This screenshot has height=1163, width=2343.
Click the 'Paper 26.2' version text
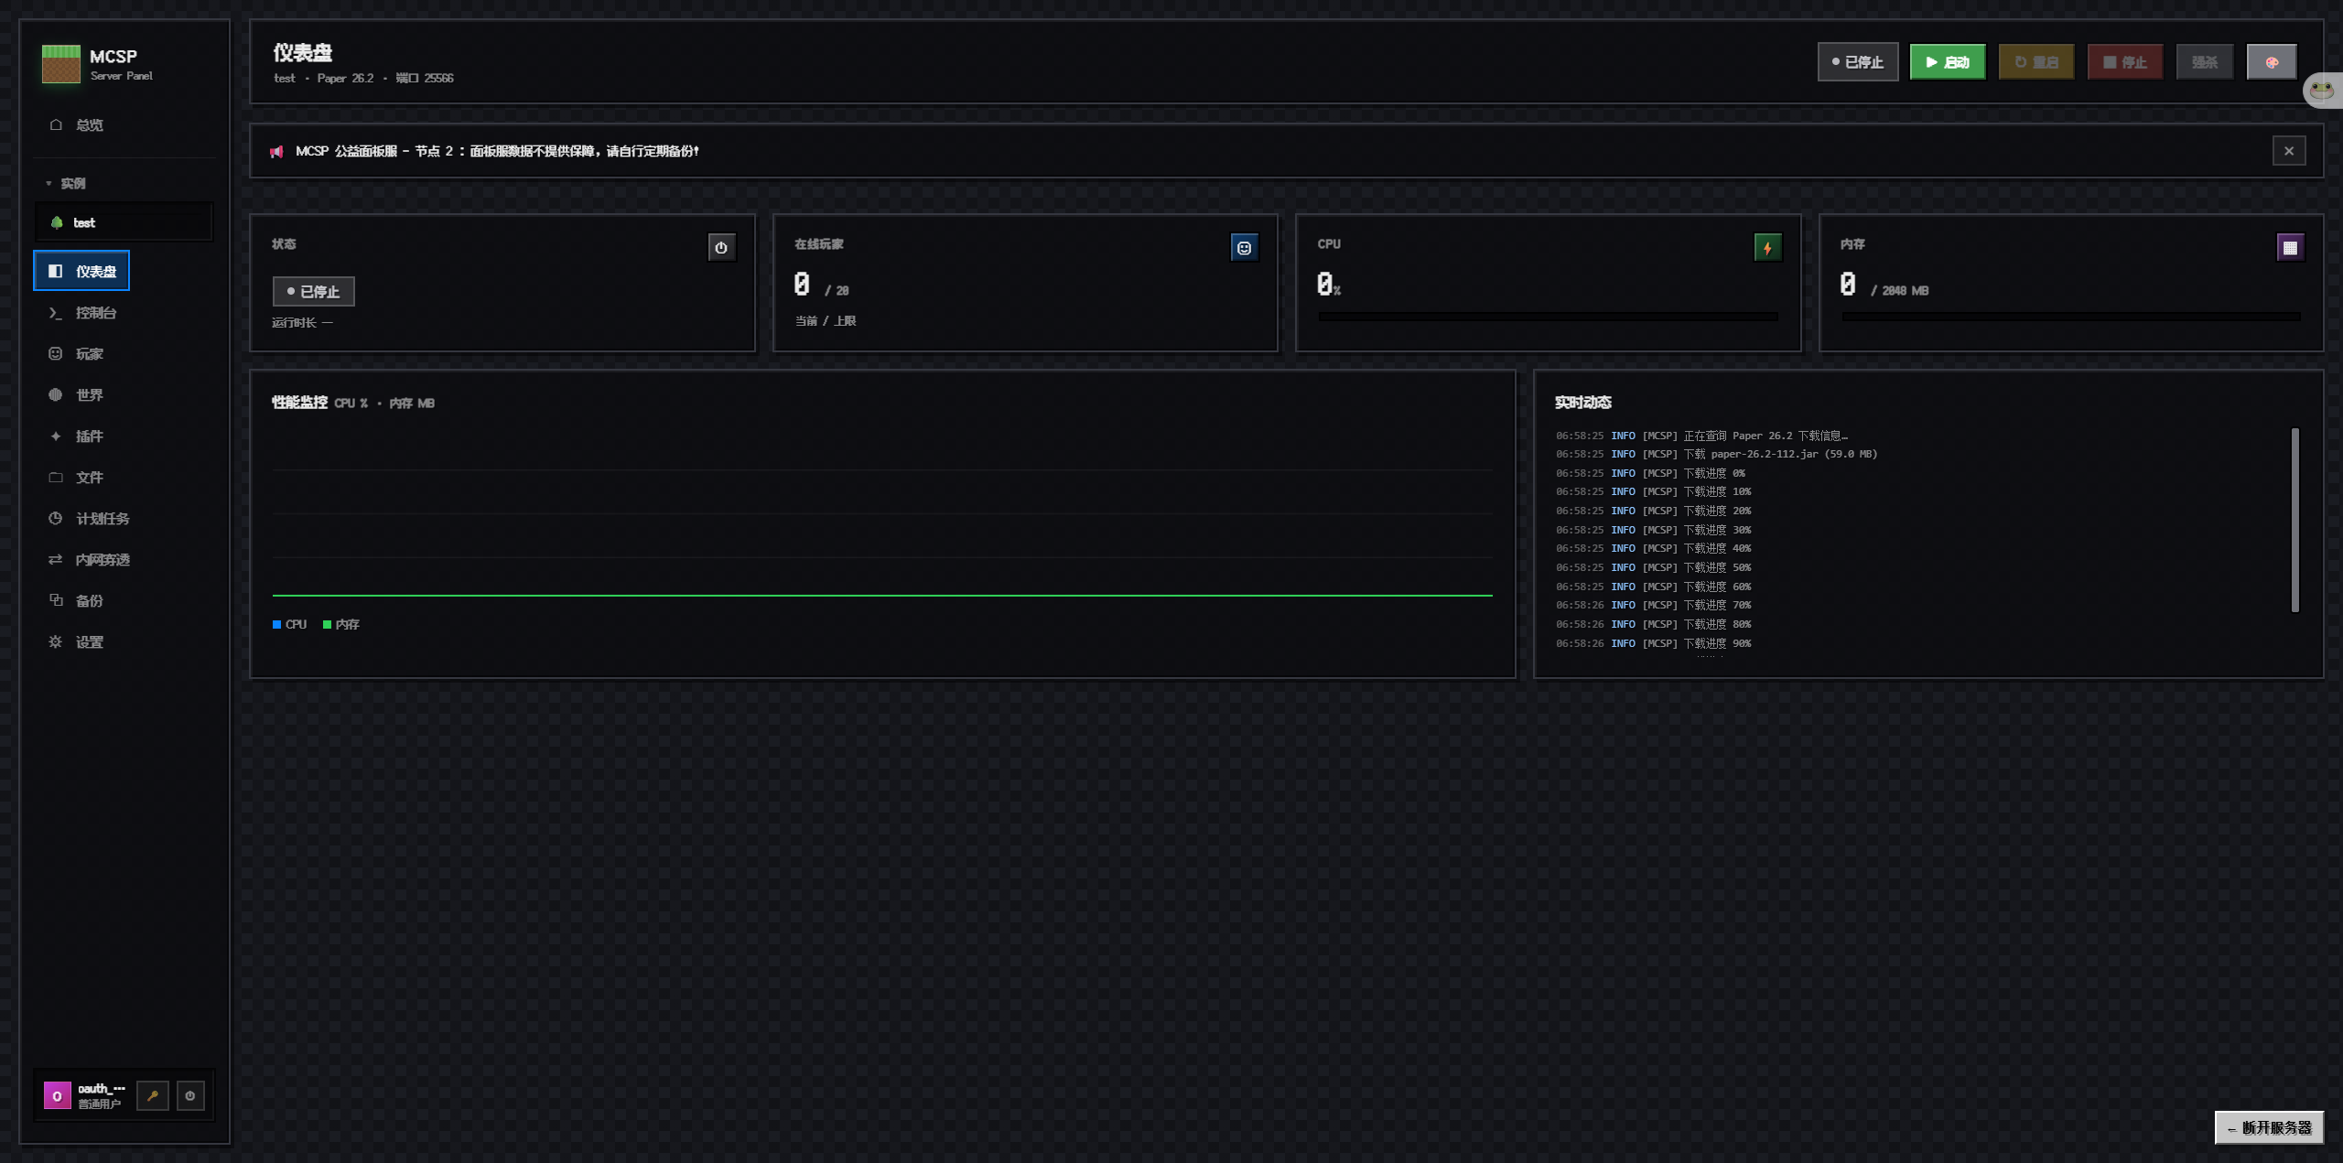tap(345, 78)
